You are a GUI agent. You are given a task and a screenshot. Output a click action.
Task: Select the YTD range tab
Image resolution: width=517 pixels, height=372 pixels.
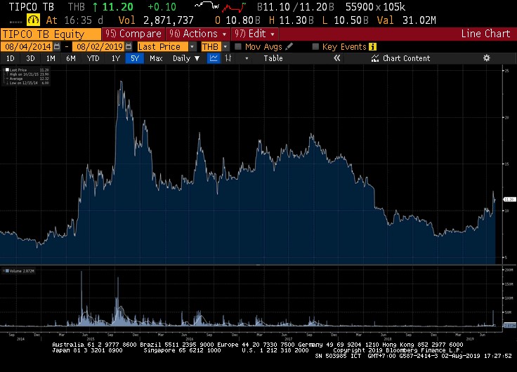(93, 58)
